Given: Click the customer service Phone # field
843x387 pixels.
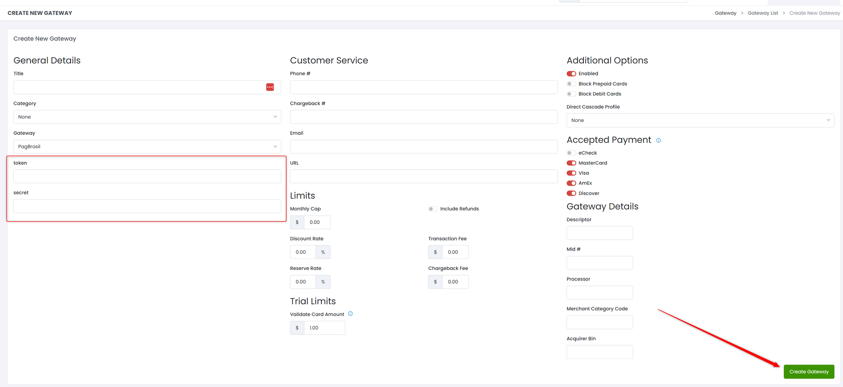Looking at the screenshot, I should pos(423,87).
